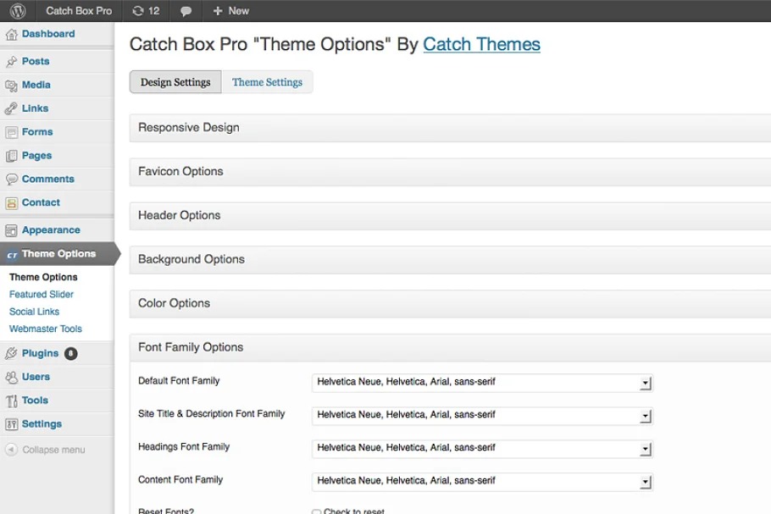Click the Collapse menu arrow icon
Viewport: 771px width, 514px height.
tap(11, 450)
